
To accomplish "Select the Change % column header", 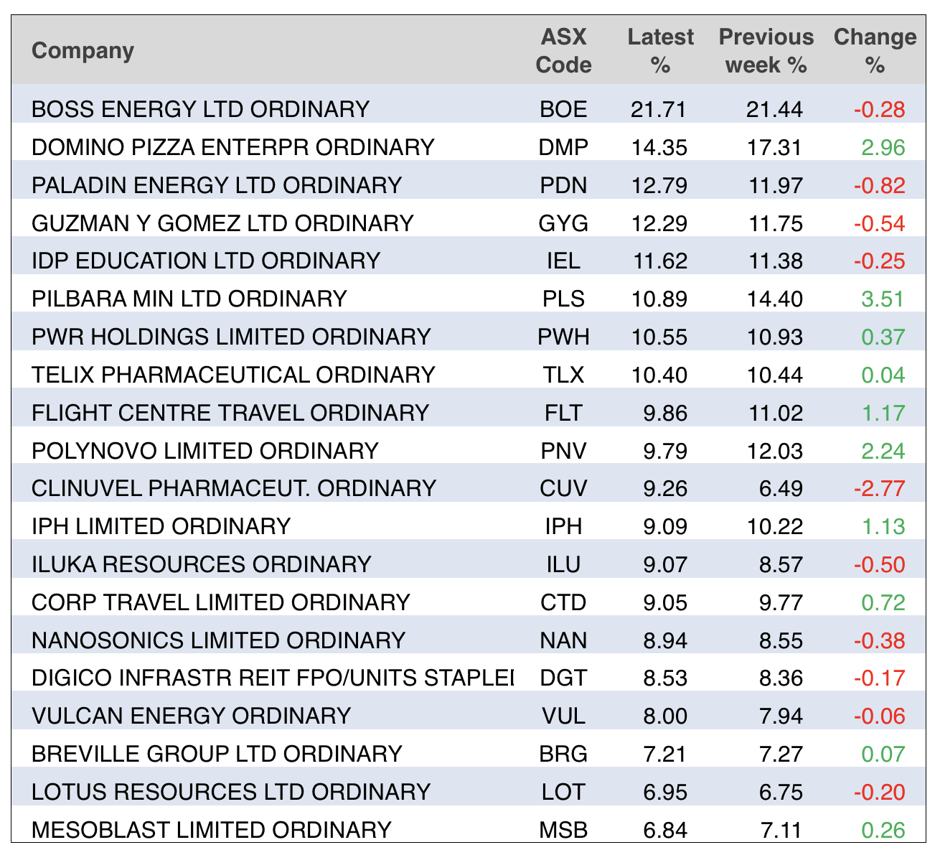I will tap(874, 51).
